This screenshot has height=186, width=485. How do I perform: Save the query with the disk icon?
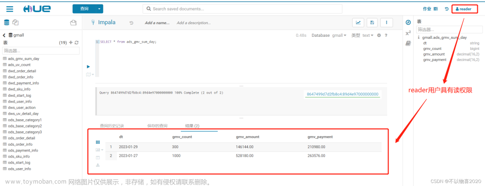click(x=372, y=22)
